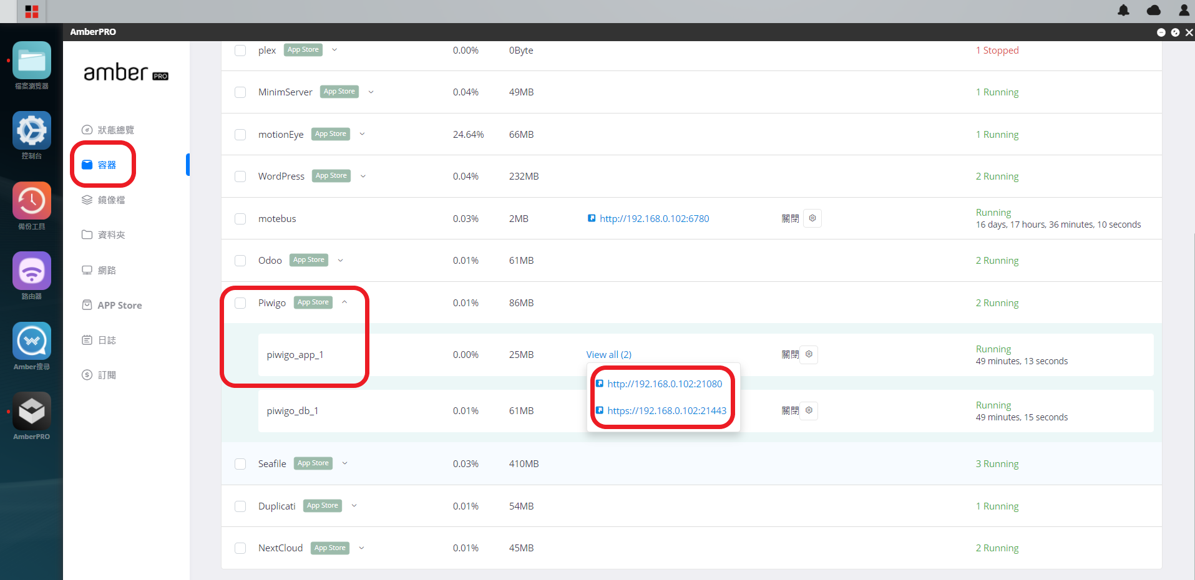Expand the plex container group
Screen dimensions: 1195x580
point(334,50)
